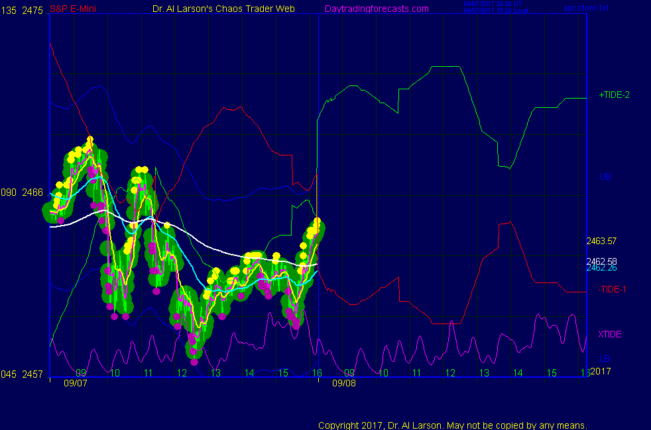Click hour 14 of the 09/07 session

(x=249, y=373)
